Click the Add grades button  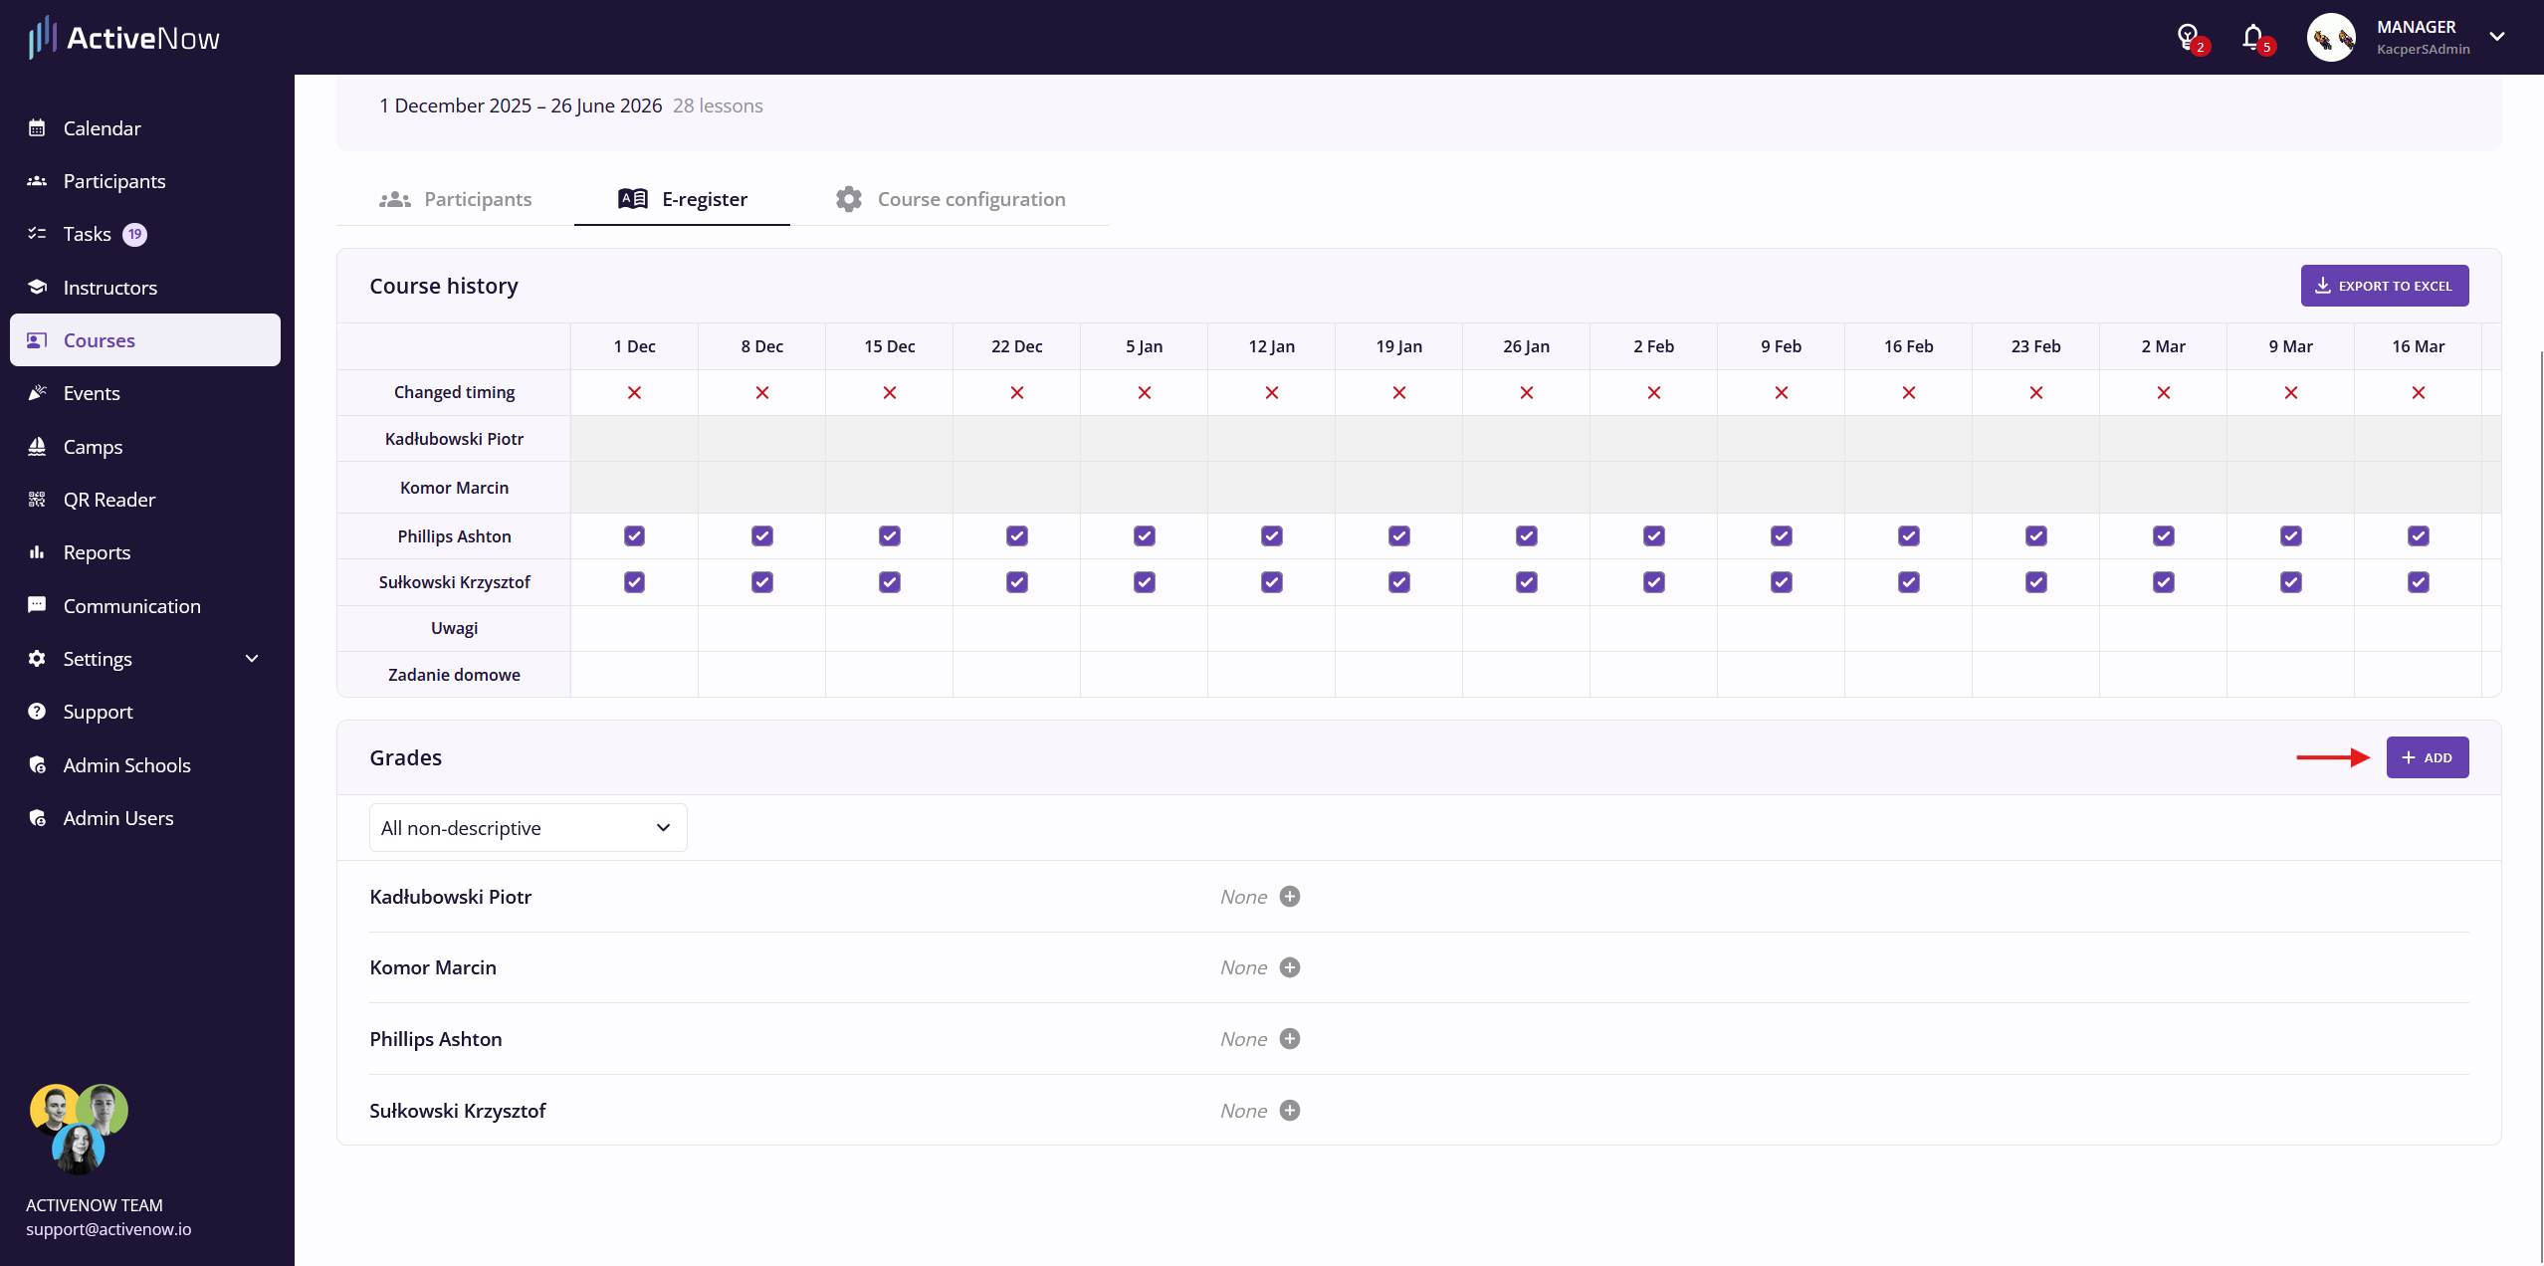2427,757
